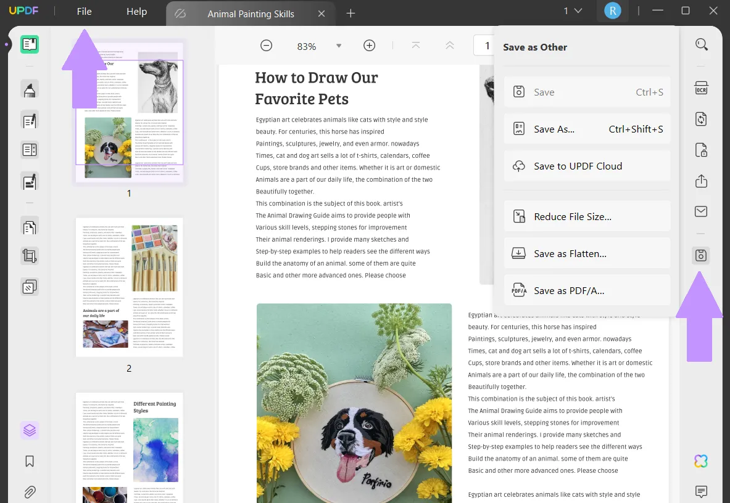Open the zoom level dropdown
730x503 pixels.
(x=338, y=45)
